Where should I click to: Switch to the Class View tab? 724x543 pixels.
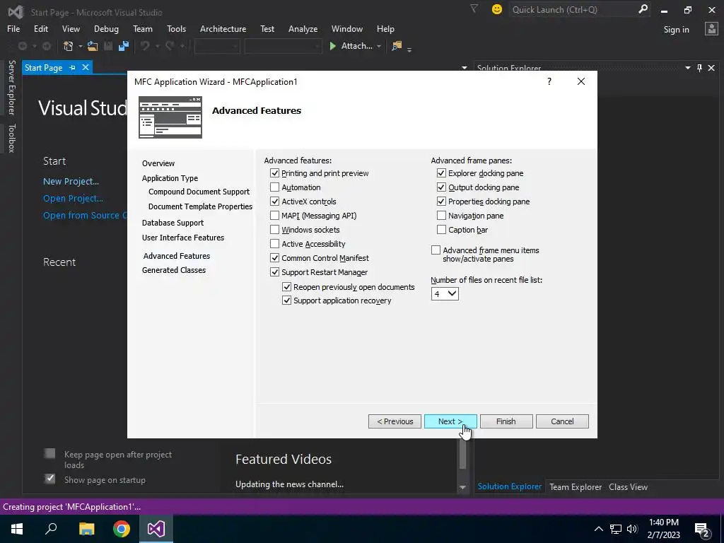point(628,486)
